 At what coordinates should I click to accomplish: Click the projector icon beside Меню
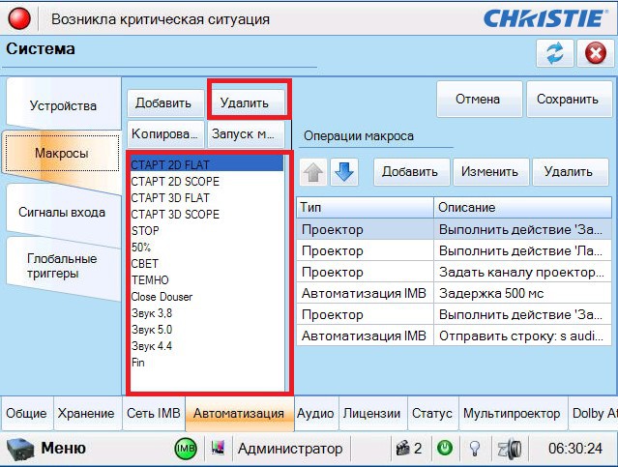pyautogui.click(x=20, y=449)
